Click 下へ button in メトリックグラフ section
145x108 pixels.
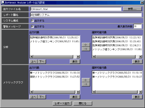(42, 97)
